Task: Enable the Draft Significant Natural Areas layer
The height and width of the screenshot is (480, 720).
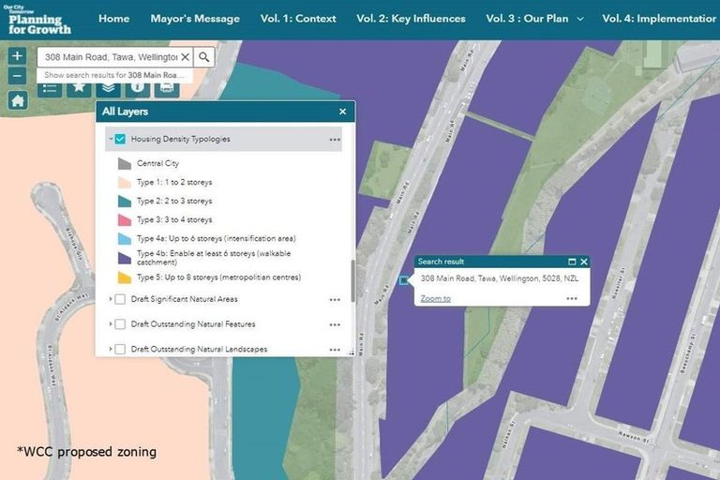Action: click(x=120, y=299)
